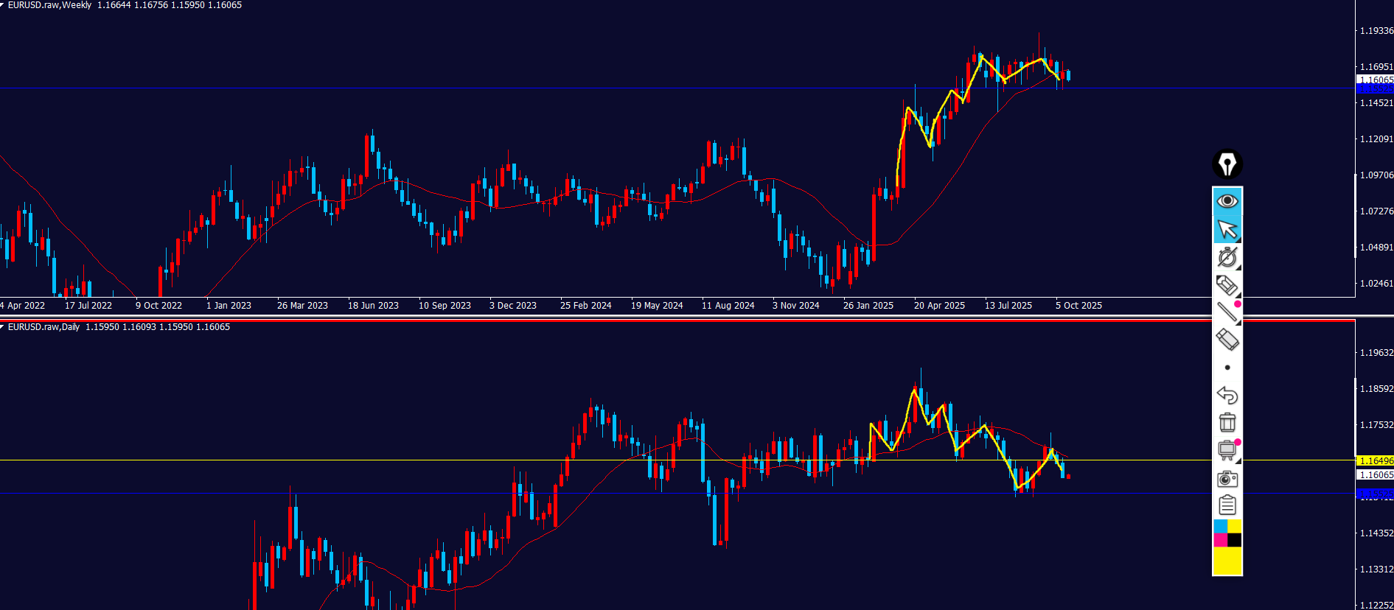Screen dimensions: 1394x610
Task: Pick the magenta color swatch
Action: point(1220,540)
